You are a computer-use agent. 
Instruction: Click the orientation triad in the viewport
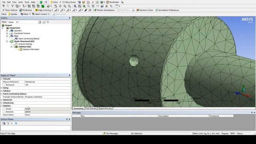243,91
